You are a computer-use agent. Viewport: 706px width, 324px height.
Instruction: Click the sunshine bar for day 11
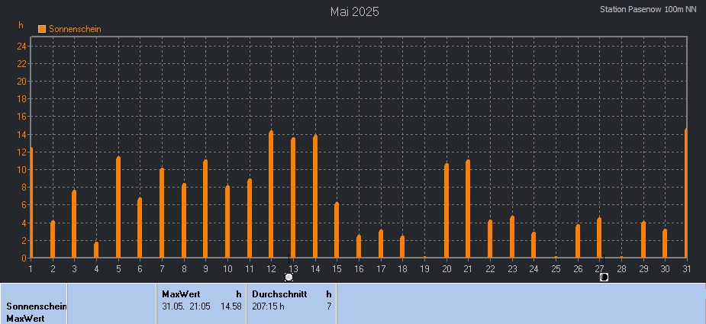click(x=250, y=218)
